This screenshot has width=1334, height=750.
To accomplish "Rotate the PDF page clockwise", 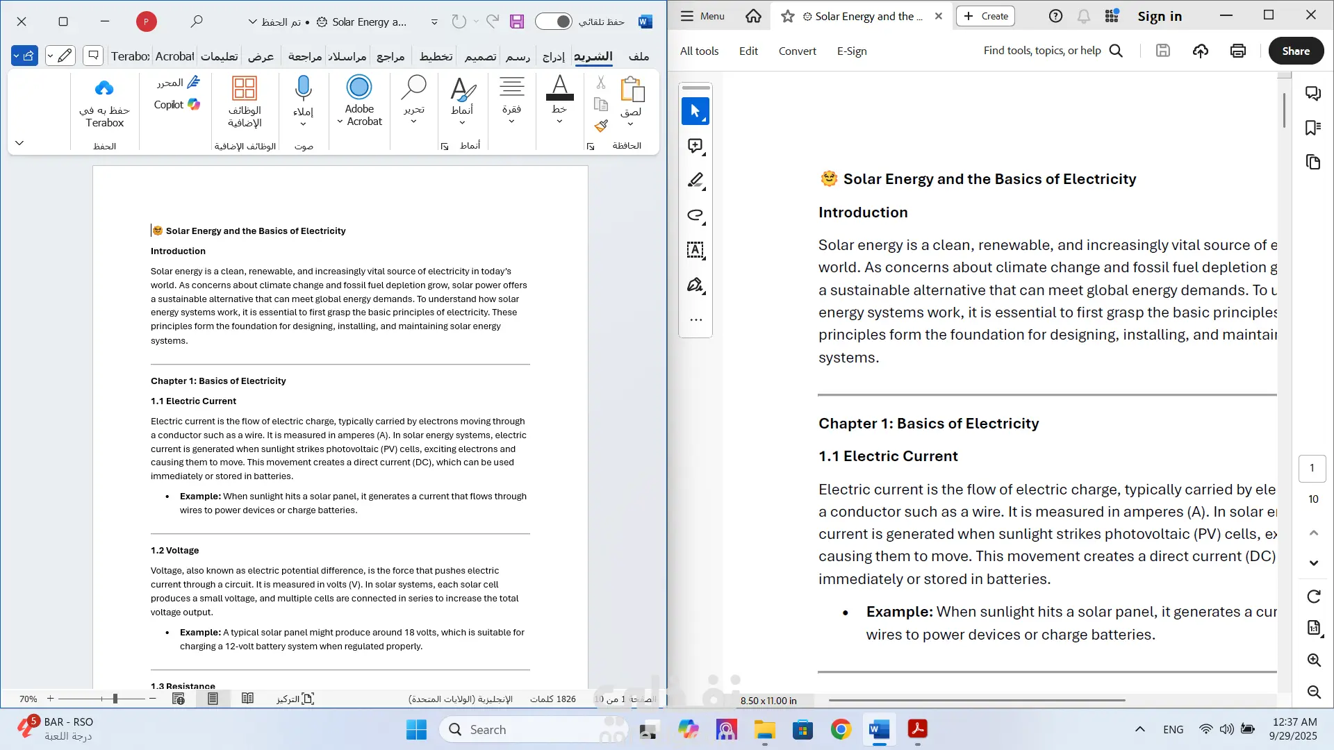I will pos(1313,597).
